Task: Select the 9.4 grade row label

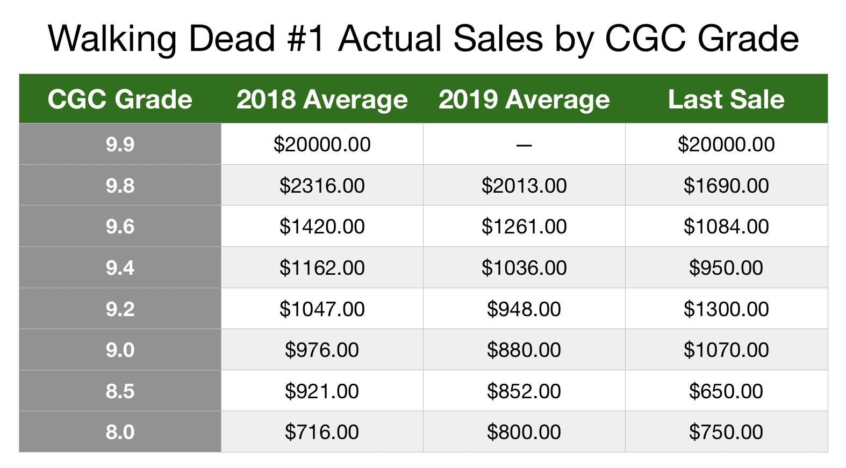Action: (120, 268)
